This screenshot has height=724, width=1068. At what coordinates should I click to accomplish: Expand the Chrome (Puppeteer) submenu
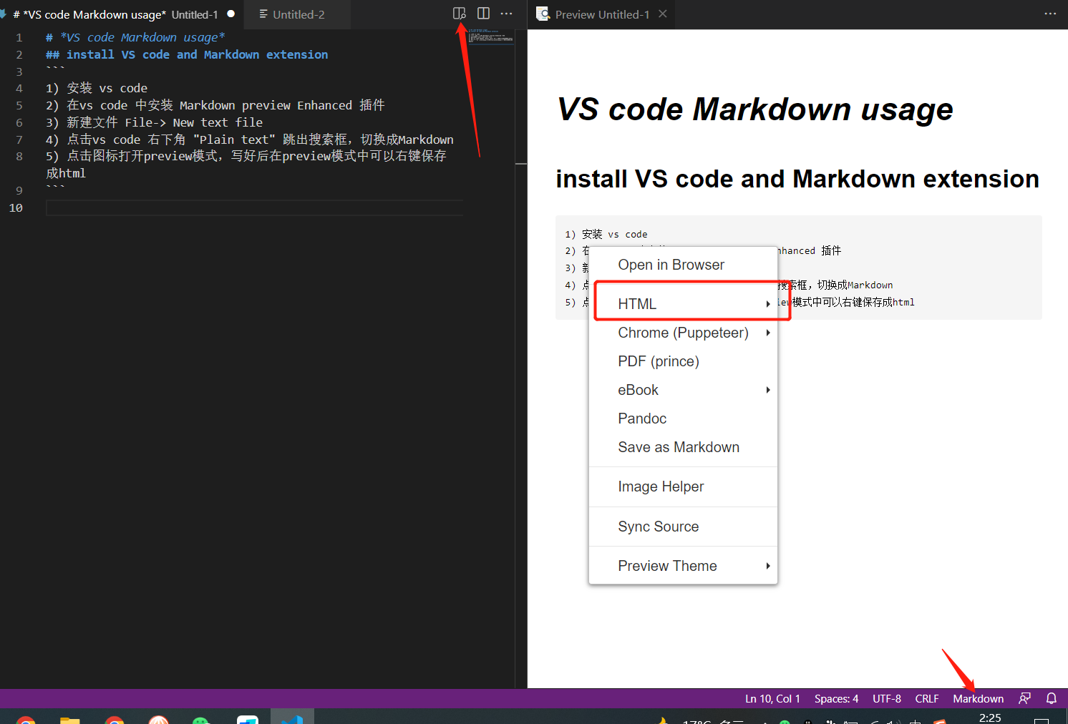click(x=683, y=333)
